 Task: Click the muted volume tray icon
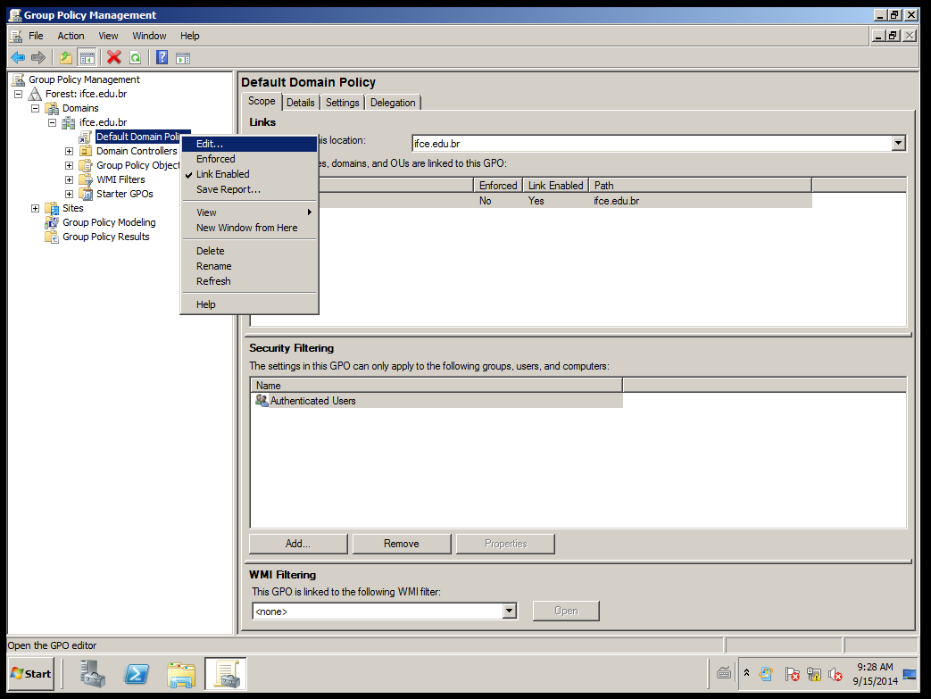click(835, 674)
